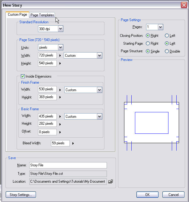Open Story Settings
This screenshot has width=189, height=202.
click(x=21, y=195)
